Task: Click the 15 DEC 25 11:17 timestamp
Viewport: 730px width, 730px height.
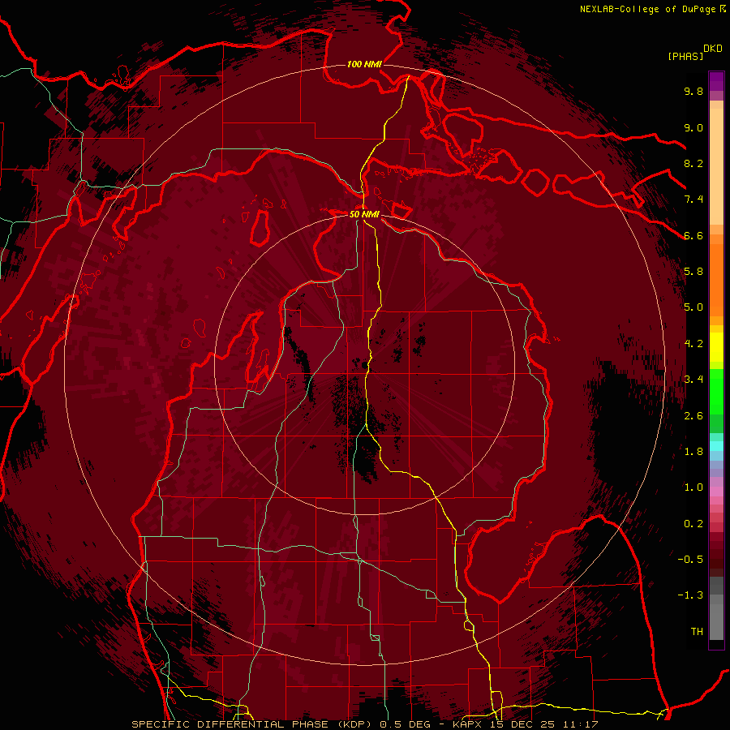Action: coord(543,724)
